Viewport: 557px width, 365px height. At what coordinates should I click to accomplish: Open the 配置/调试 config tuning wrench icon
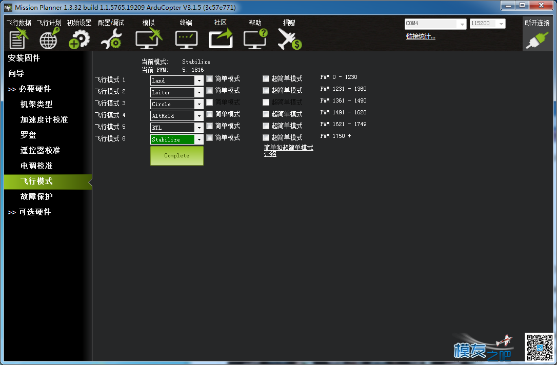point(111,39)
